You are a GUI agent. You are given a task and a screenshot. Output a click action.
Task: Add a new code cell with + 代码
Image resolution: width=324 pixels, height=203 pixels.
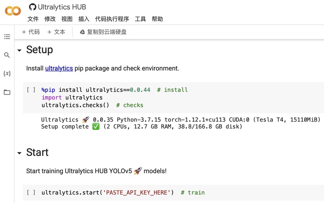tap(31, 32)
